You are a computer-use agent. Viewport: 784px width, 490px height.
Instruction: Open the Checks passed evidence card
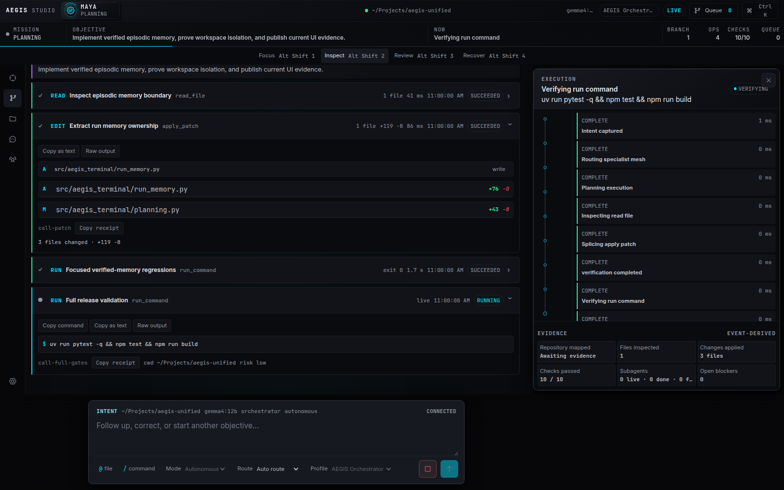coord(576,375)
